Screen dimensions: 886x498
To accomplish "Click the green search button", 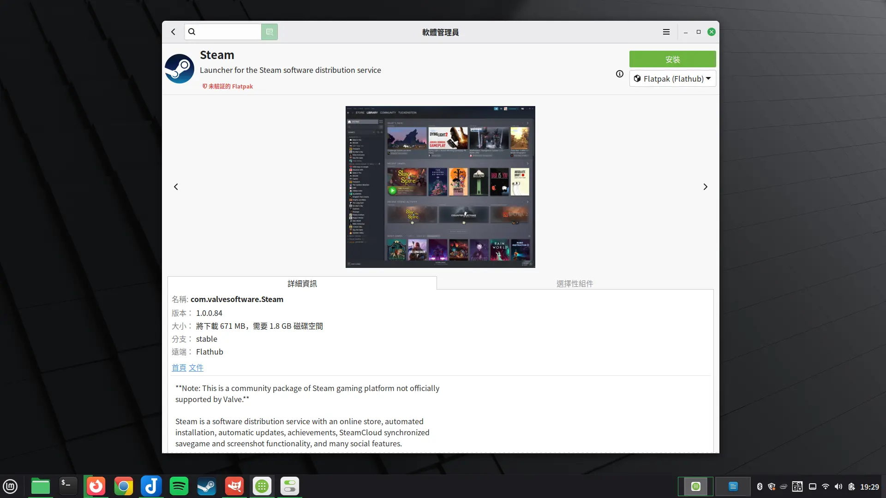I will [x=269, y=32].
